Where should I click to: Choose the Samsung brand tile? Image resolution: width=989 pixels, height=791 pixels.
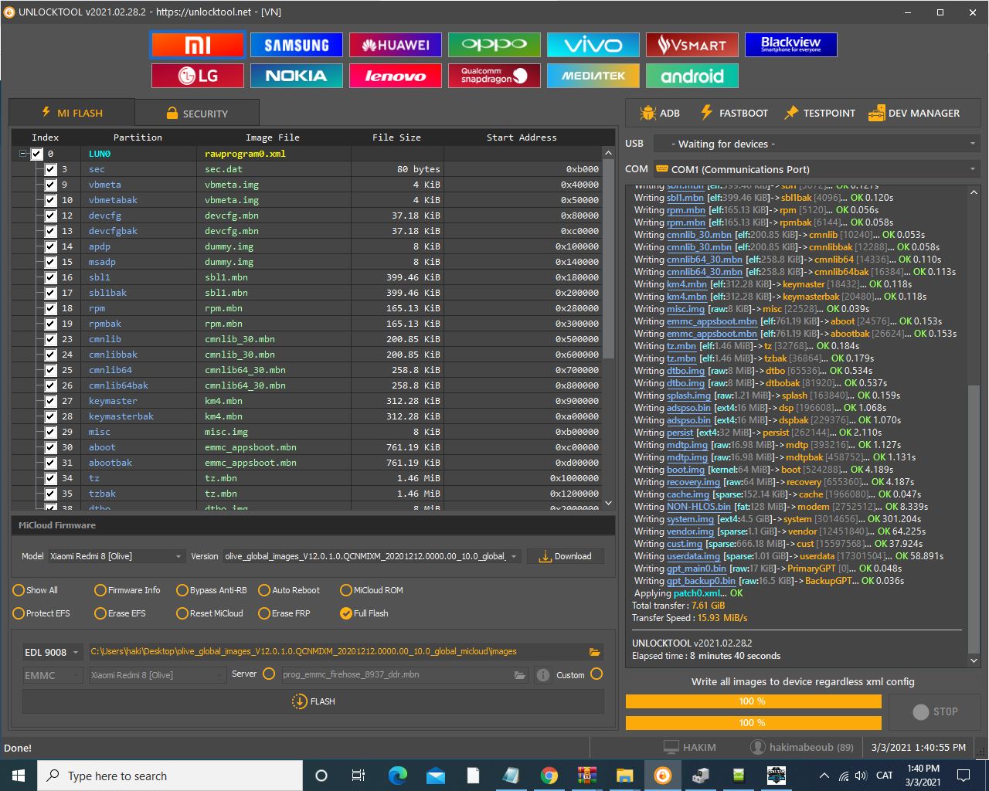[x=297, y=45]
